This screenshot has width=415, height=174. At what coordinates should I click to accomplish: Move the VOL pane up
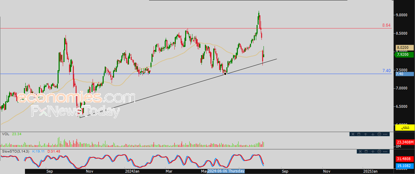point(365,134)
